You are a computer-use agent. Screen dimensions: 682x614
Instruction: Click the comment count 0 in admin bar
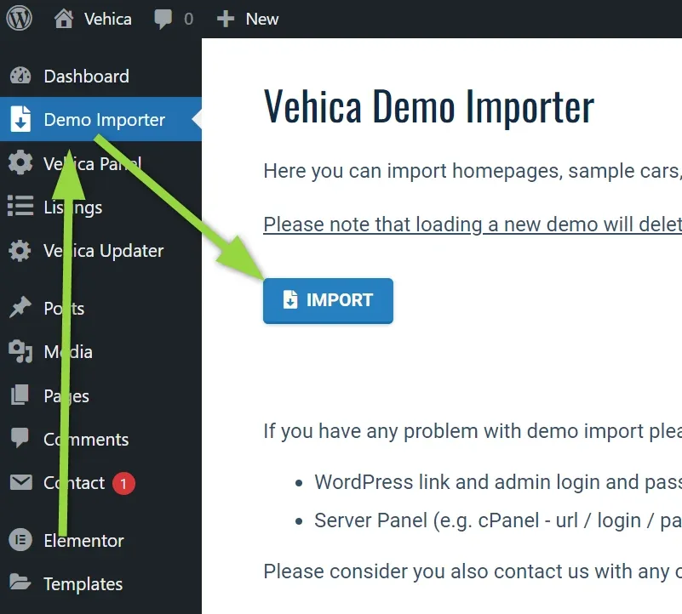pos(188,19)
